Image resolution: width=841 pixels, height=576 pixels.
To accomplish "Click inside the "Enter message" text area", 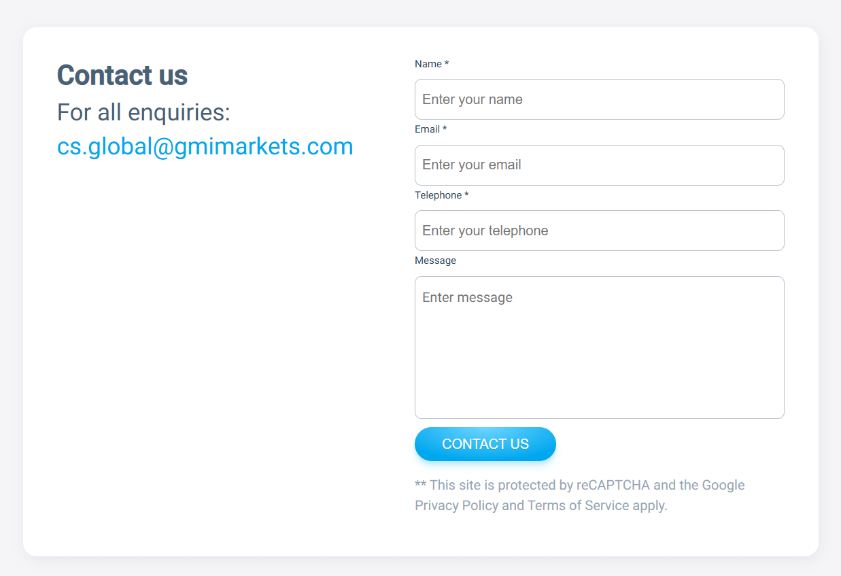I will 599,348.
